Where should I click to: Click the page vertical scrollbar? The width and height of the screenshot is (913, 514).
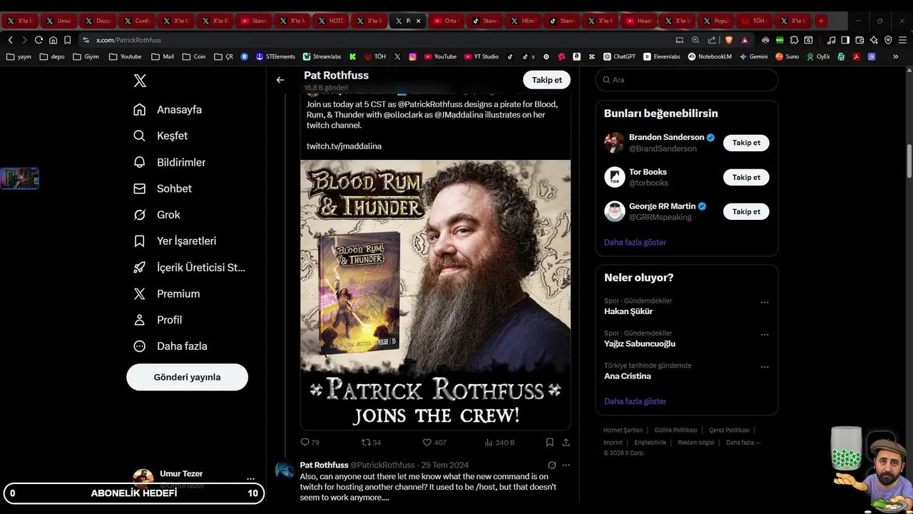pos(909,161)
